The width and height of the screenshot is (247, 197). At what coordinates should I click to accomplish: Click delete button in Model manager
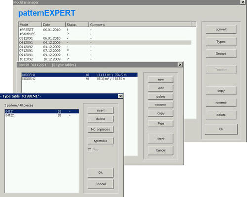pos(221,115)
